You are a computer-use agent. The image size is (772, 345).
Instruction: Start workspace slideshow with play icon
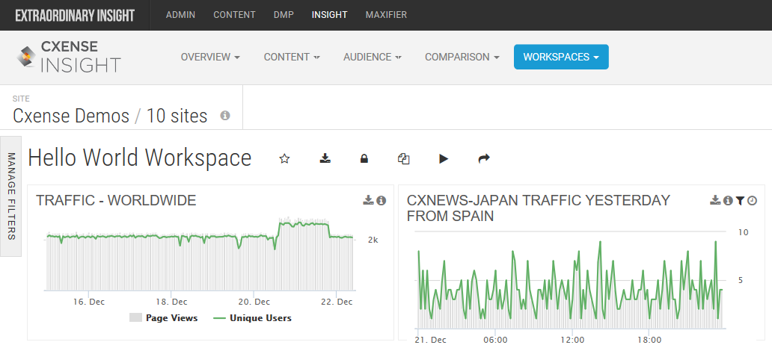(444, 159)
